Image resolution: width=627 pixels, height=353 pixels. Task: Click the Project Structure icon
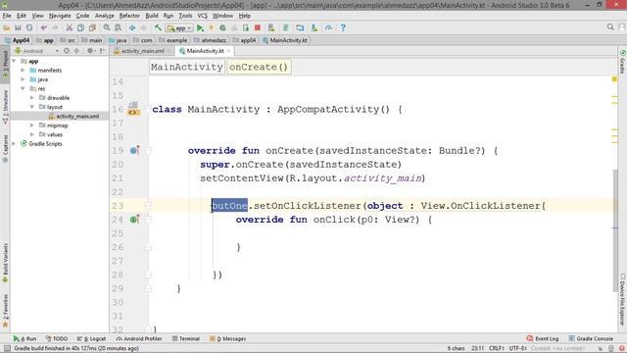[300, 28]
